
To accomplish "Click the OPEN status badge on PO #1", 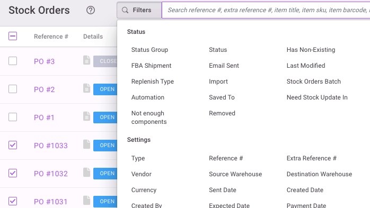I will [x=105, y=117].
